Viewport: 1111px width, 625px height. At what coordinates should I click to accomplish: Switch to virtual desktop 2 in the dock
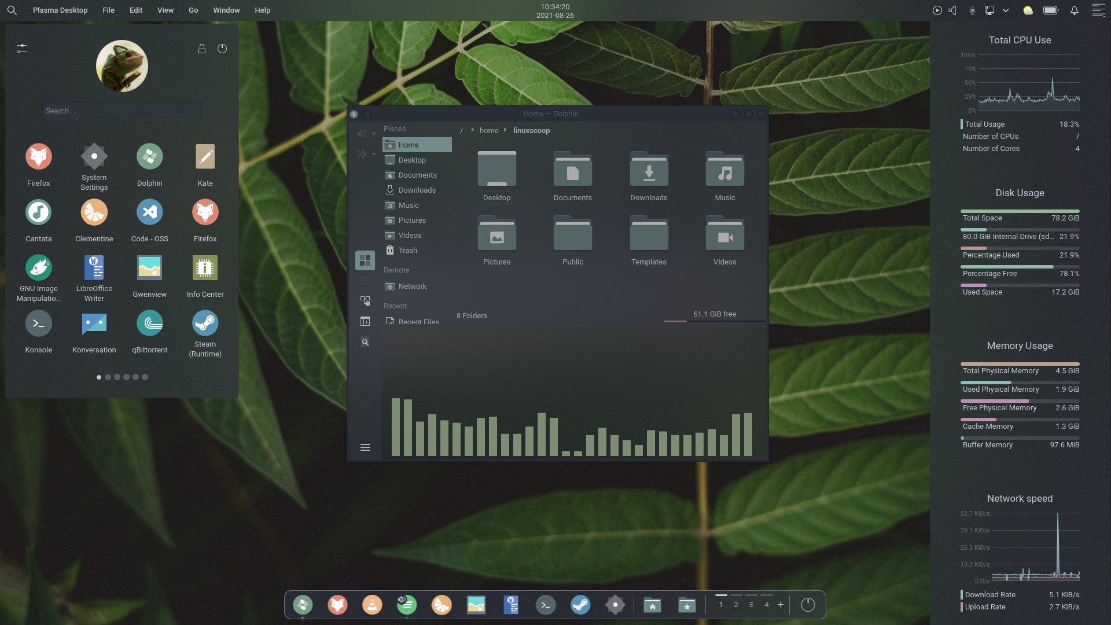tap(736, 604)
